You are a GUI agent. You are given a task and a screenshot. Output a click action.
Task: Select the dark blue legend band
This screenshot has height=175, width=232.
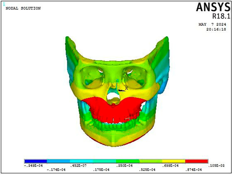point(35,161)
